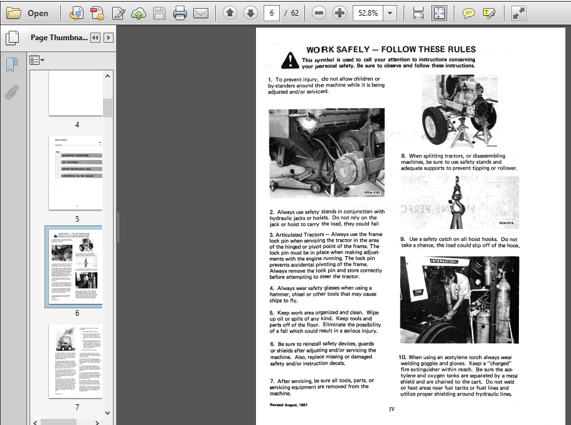Viewport: 571px width, 425px height.
Task: Add a sticky note comment
Action: 468,13
